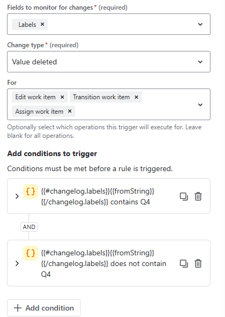
Task: Delete the 'contains Q4' condition
Action: click(x=198, y=196)
